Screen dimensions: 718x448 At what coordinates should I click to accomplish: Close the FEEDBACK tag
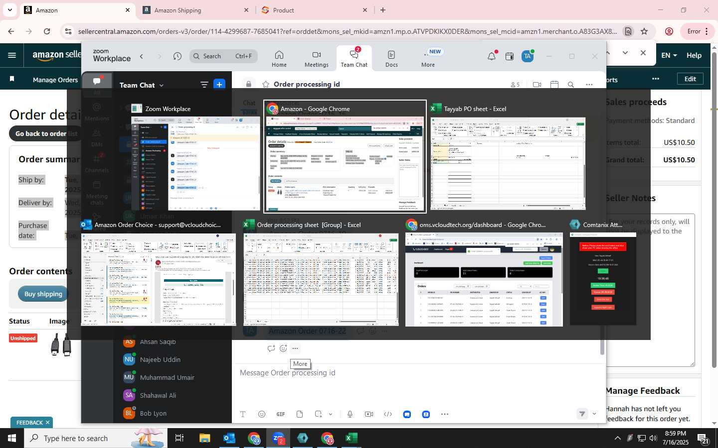[47, 423]
